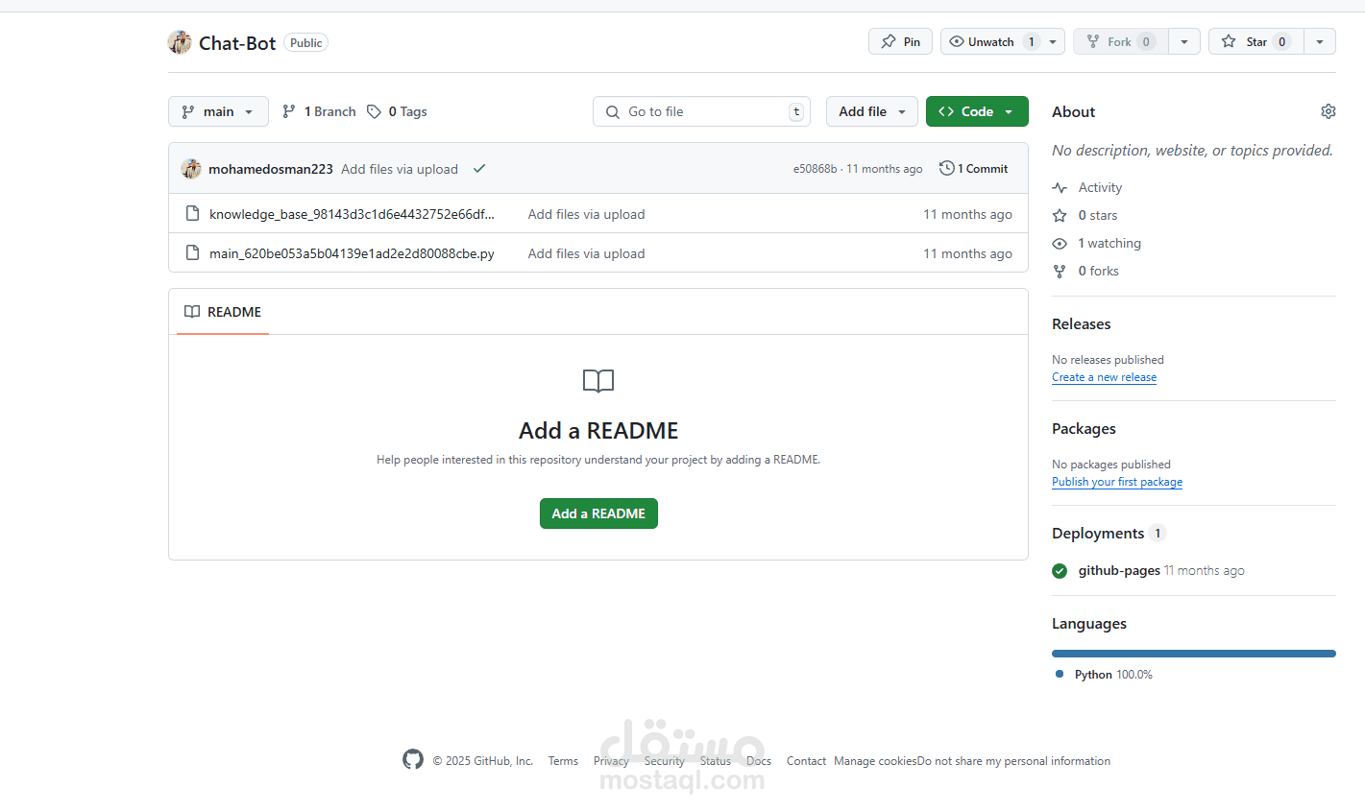Open knowledge_base_98143d3c1d6e4432752e66df file

(352, 214)
